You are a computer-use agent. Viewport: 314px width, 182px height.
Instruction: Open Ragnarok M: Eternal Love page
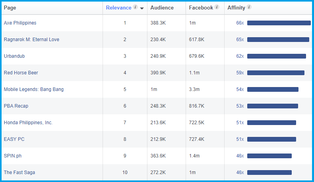(x=31, y=40)
